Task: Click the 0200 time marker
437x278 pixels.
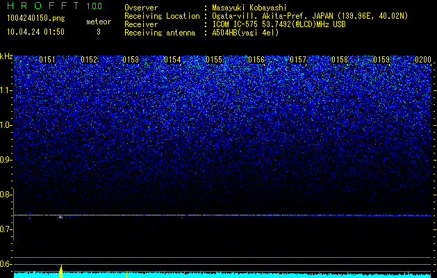Action: [x=423, y=60]
